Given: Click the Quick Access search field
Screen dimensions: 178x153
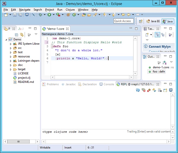Looking at the screenshot, I should tap(123, 21).
